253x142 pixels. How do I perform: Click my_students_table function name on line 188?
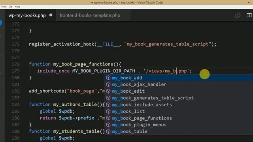(x=76, y=131)
